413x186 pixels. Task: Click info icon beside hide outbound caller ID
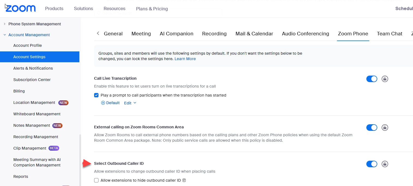point(184,180)
